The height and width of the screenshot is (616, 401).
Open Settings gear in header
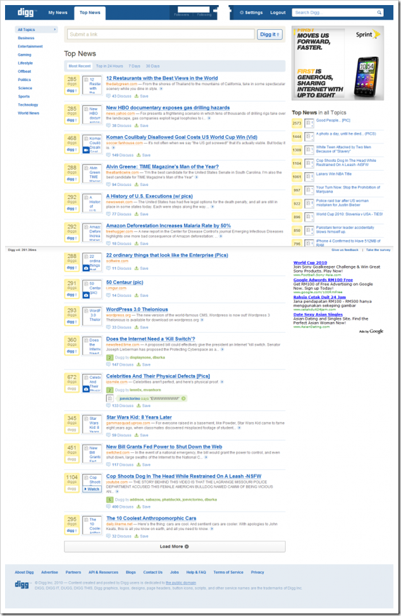[251, 13]
